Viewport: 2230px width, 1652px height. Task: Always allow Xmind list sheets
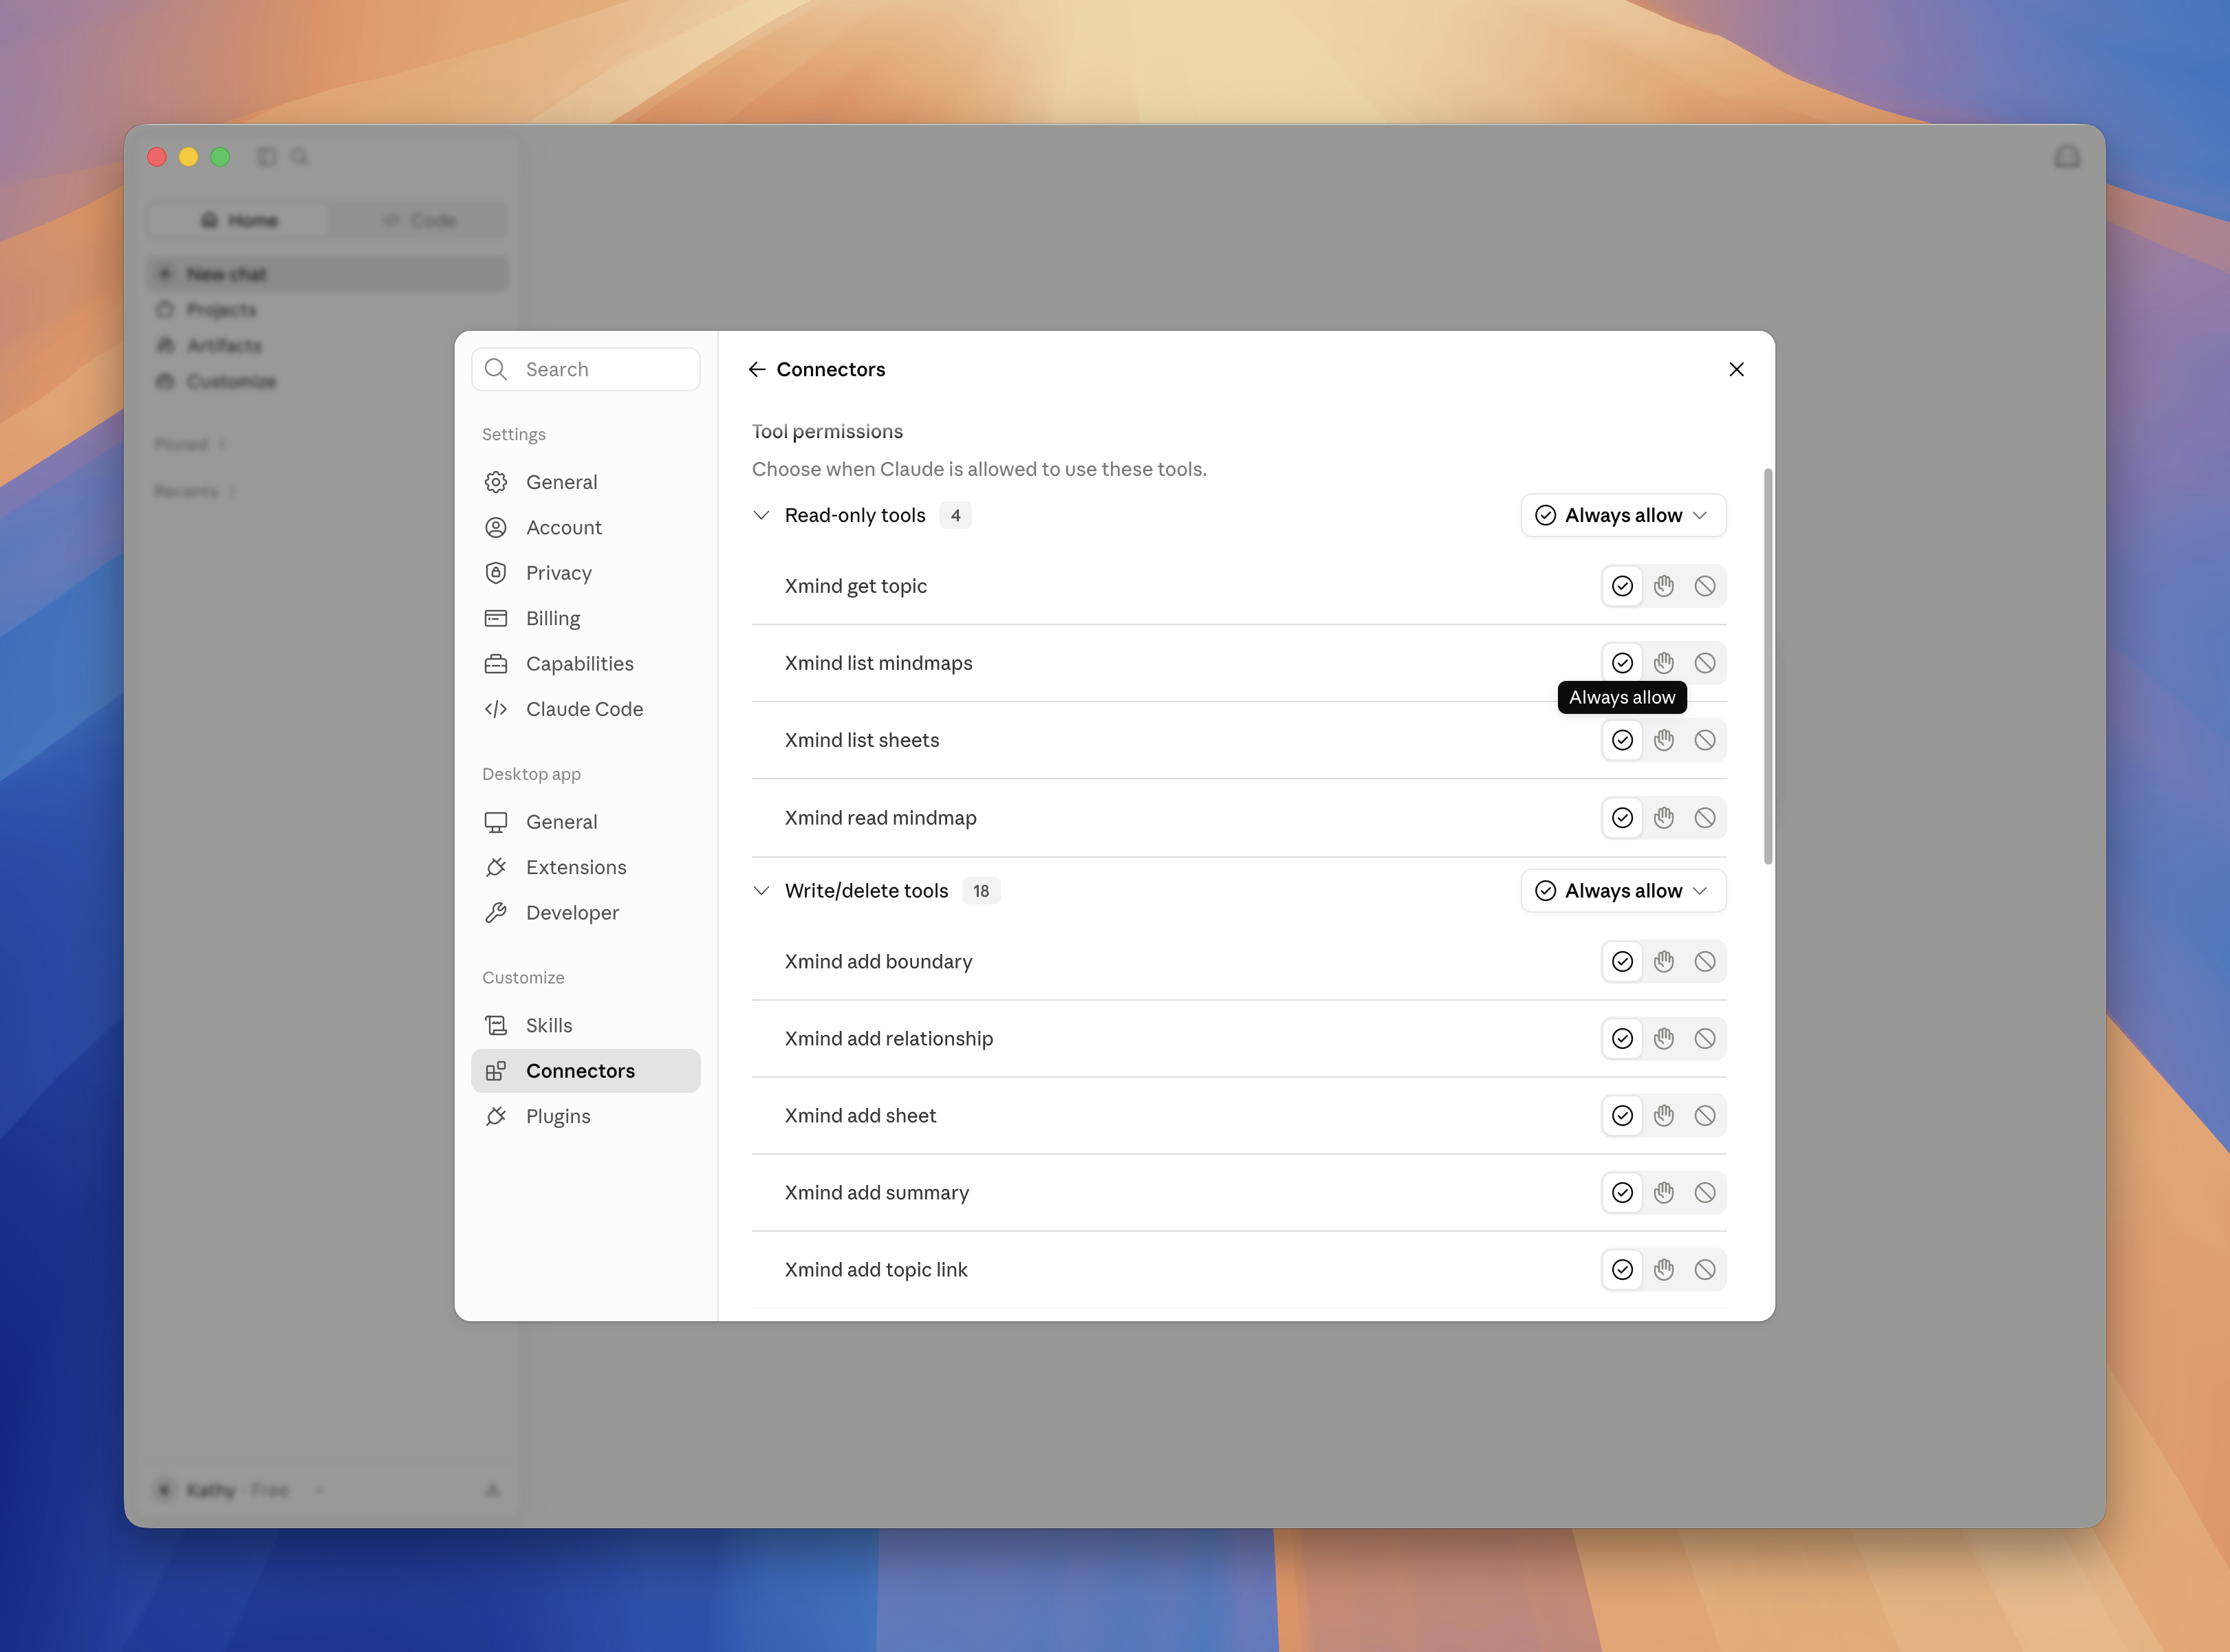[x=1622, y=740]
